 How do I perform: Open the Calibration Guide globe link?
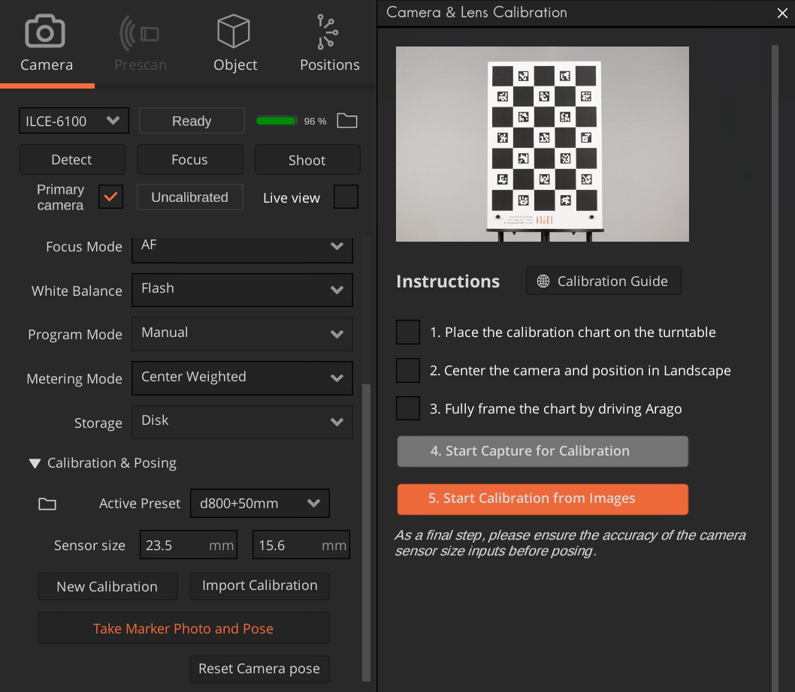click(x=603, y=281)
